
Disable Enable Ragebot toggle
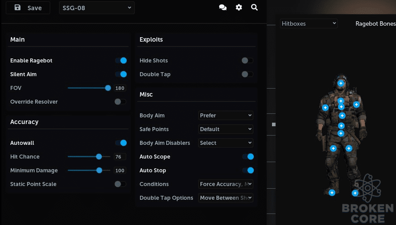point(121,60)
